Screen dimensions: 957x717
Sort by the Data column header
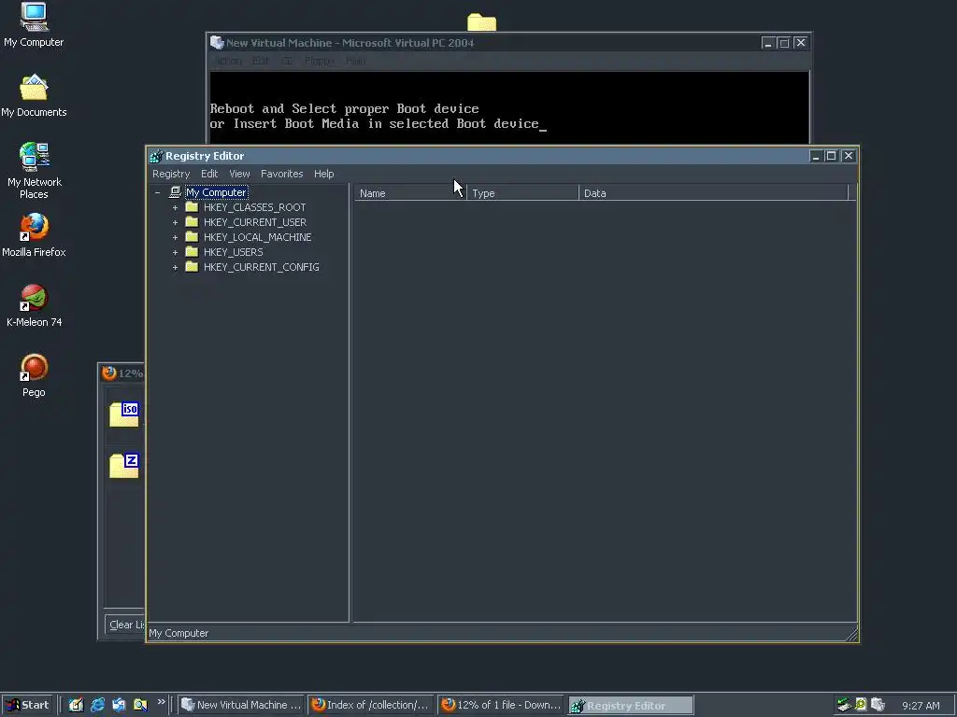(713, 193)
